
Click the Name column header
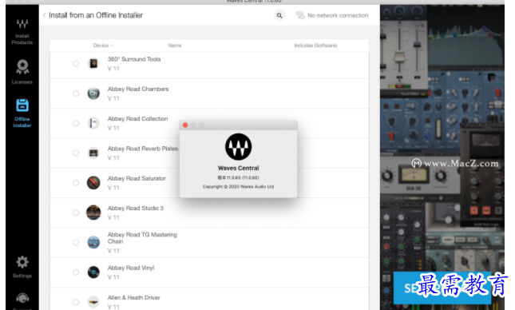point(174,46)
